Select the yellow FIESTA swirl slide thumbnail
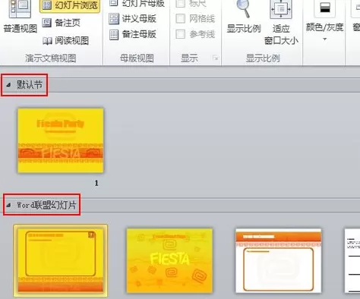This screenshot has width=360, height=299. click(169, 261)
